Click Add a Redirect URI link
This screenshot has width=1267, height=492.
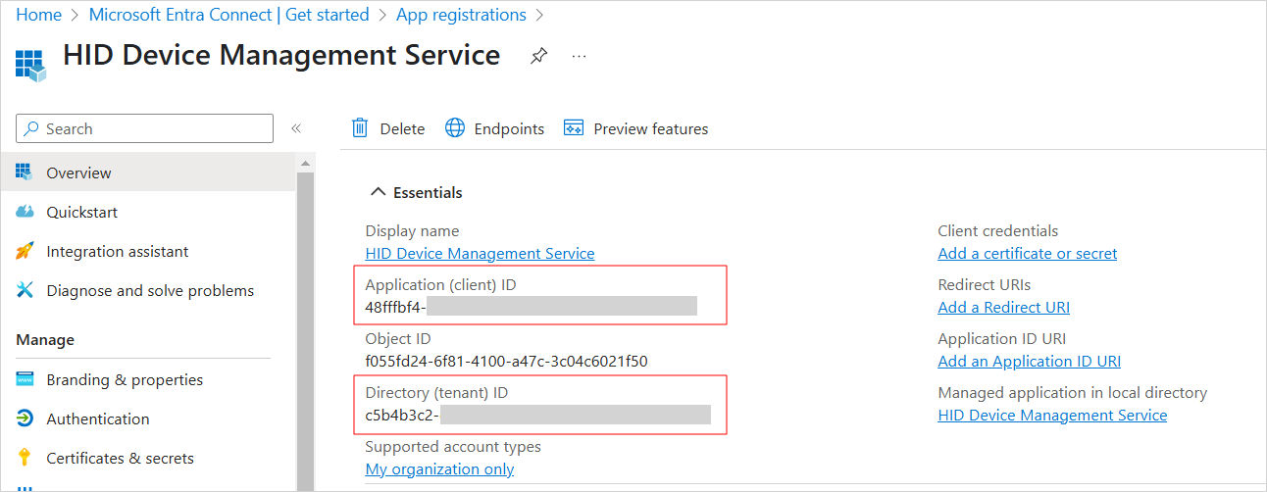1003,307
